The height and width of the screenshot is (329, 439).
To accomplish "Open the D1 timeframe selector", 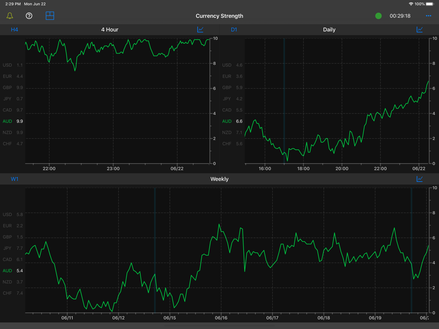I will tap(234, 30).
